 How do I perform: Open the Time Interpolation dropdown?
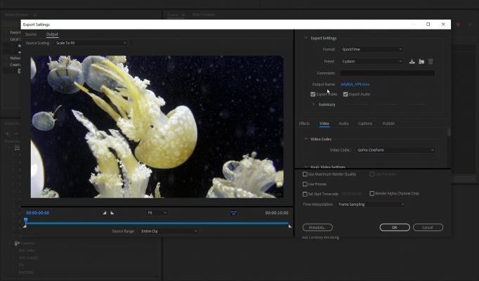point(371,204)
